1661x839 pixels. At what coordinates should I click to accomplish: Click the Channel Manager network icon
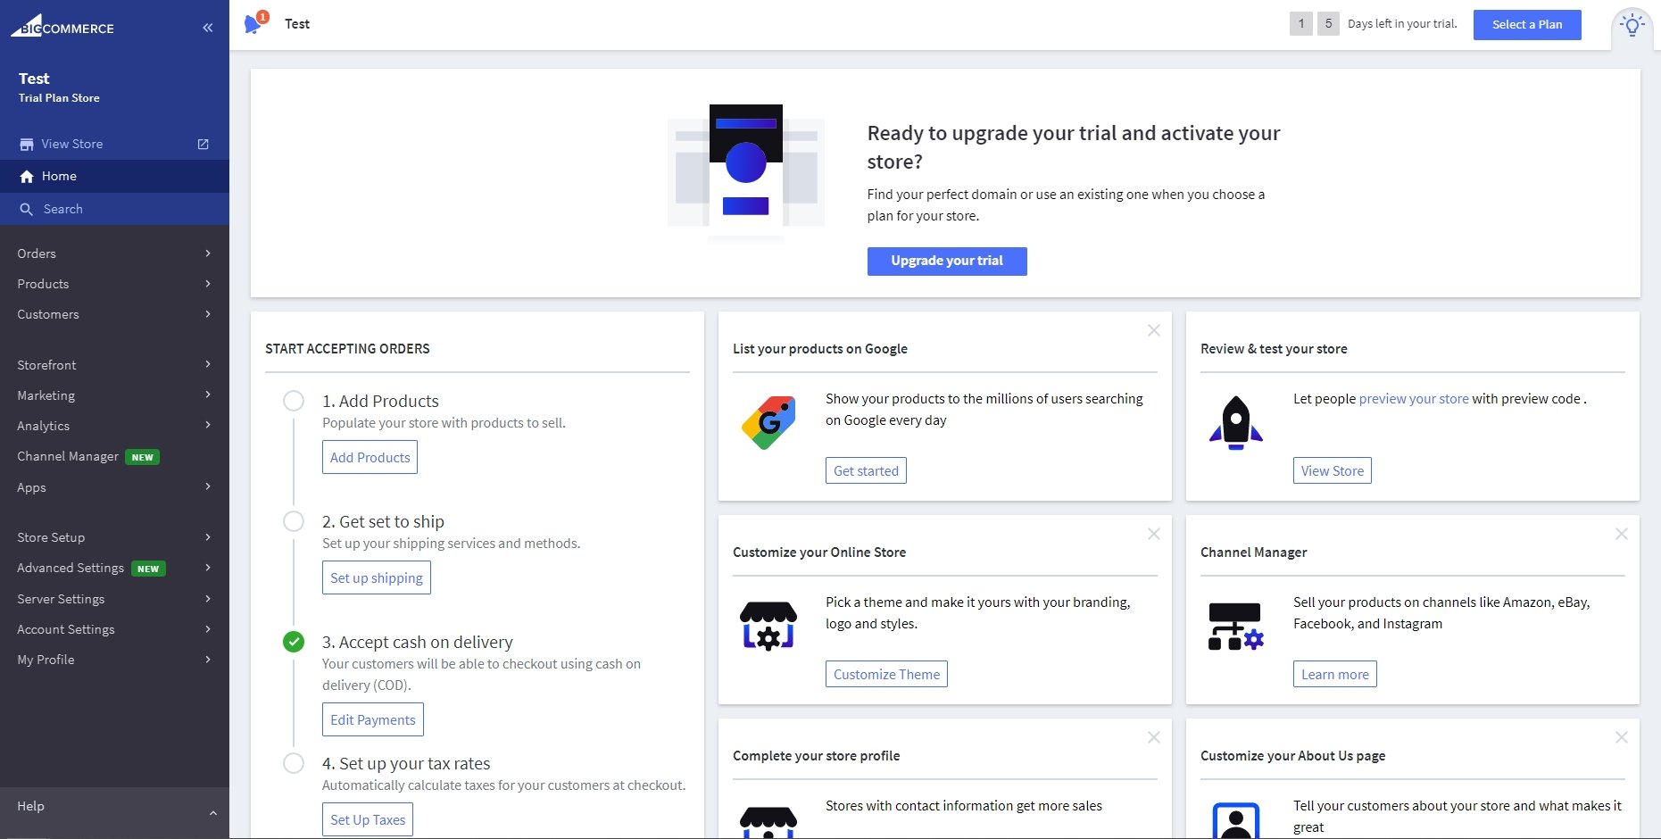(x=1236, y=626)
